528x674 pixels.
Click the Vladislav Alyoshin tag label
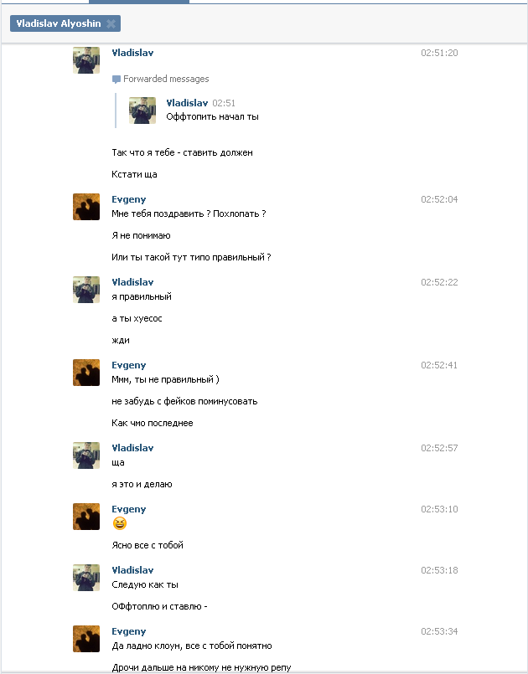59,23
